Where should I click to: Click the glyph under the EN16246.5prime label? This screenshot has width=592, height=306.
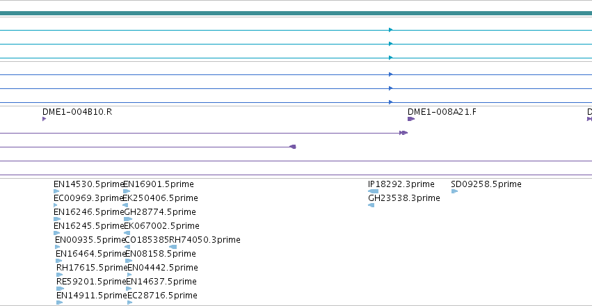click(57, 219)
